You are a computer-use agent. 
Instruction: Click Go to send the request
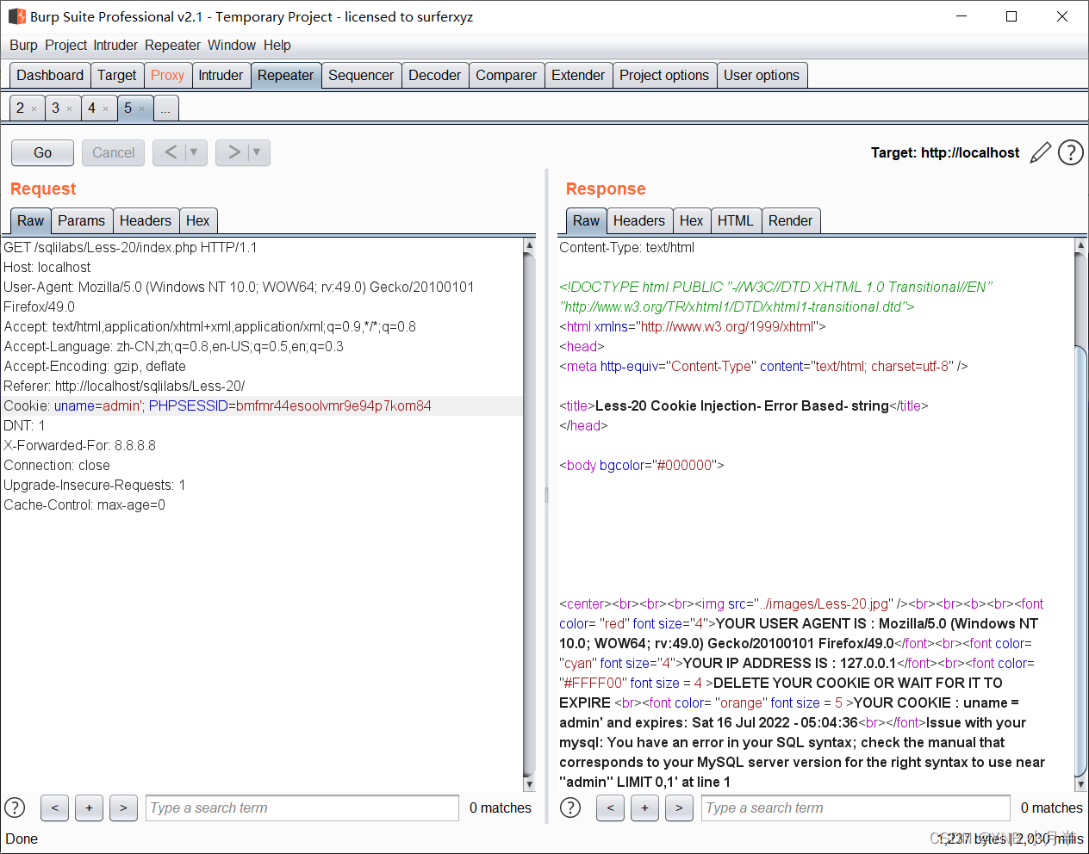point(42,152)
